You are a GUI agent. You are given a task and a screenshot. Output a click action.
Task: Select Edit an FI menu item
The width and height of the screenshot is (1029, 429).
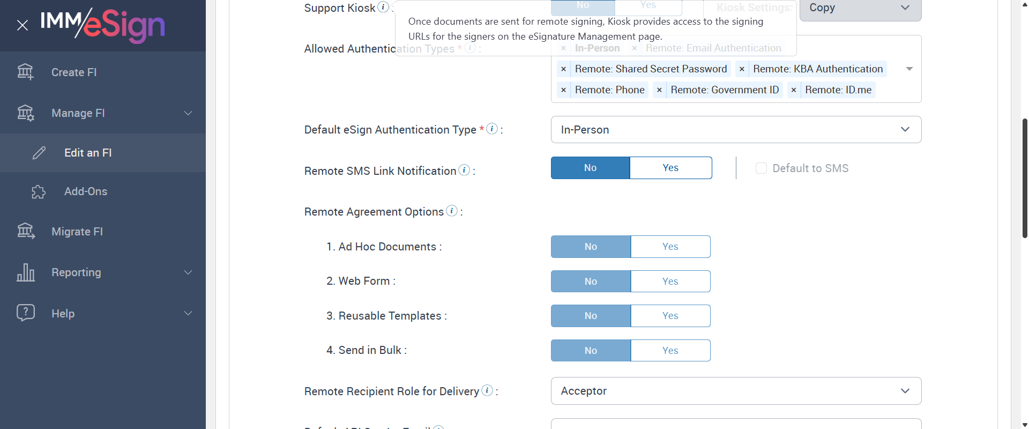coord(88,153)
